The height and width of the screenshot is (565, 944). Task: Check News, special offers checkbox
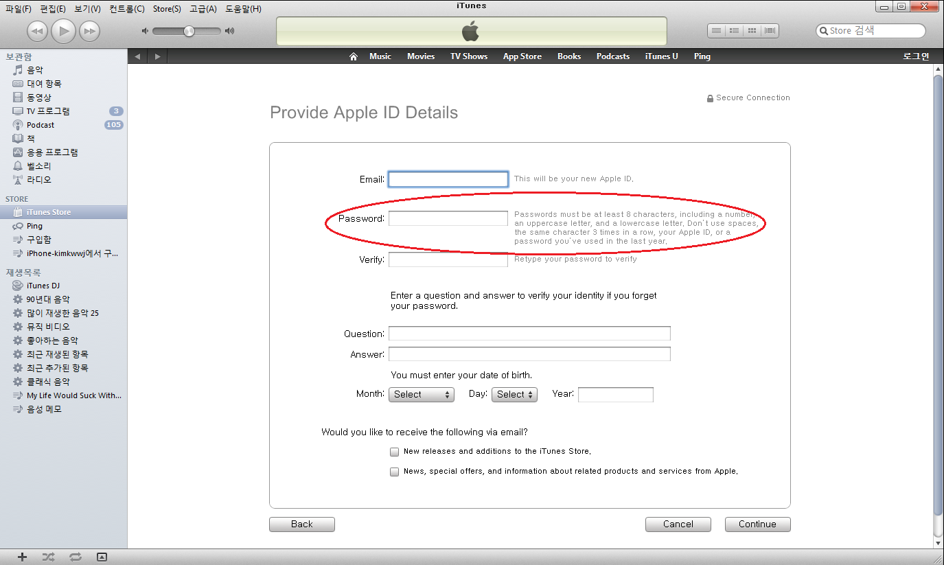point(394,472)
